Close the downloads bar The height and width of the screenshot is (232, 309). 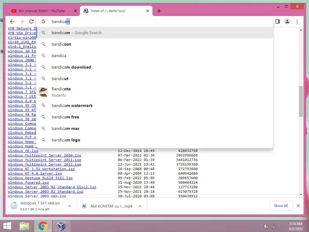pos(298,206)
